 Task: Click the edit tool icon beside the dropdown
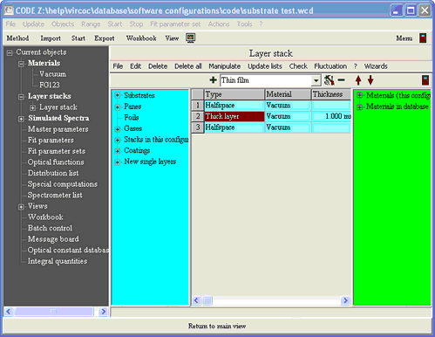coord(329,80)
